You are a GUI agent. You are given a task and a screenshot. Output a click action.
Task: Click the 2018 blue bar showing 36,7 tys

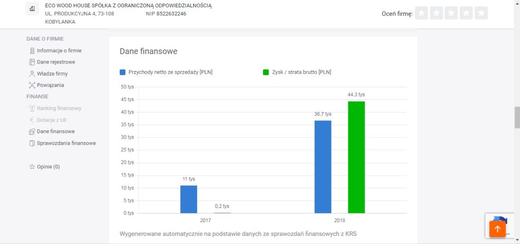pos(323,166)
